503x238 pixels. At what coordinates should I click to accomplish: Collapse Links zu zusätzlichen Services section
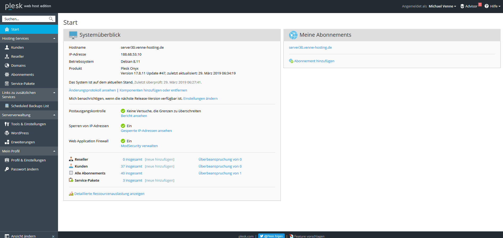pyautogui.click(x=54, y=93)
